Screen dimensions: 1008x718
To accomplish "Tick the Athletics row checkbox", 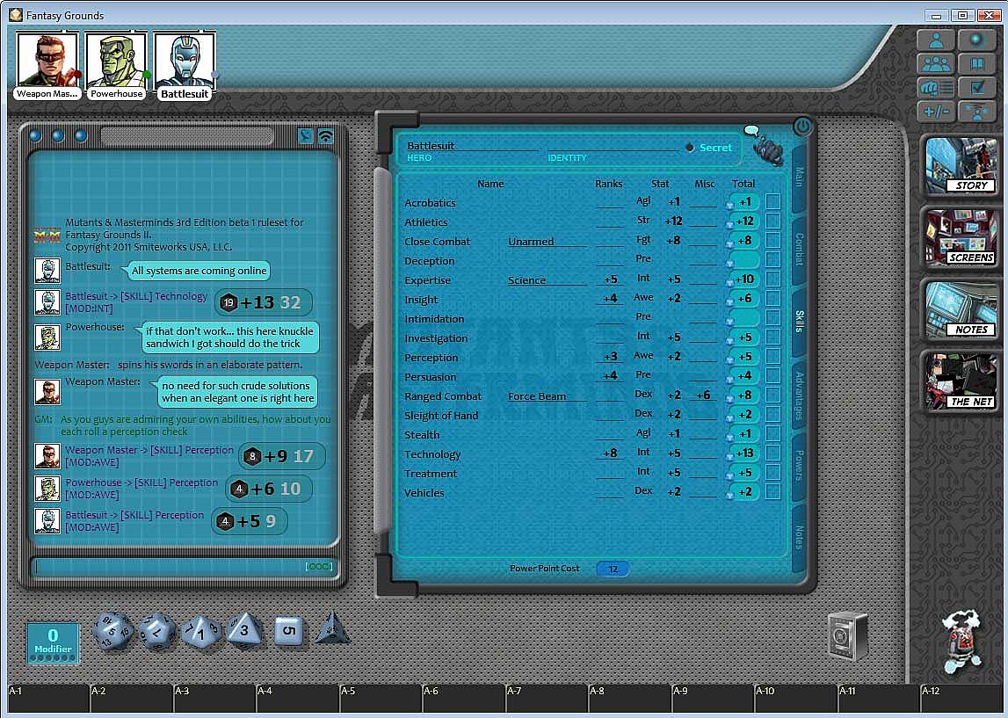I will [x=773, y=221].
